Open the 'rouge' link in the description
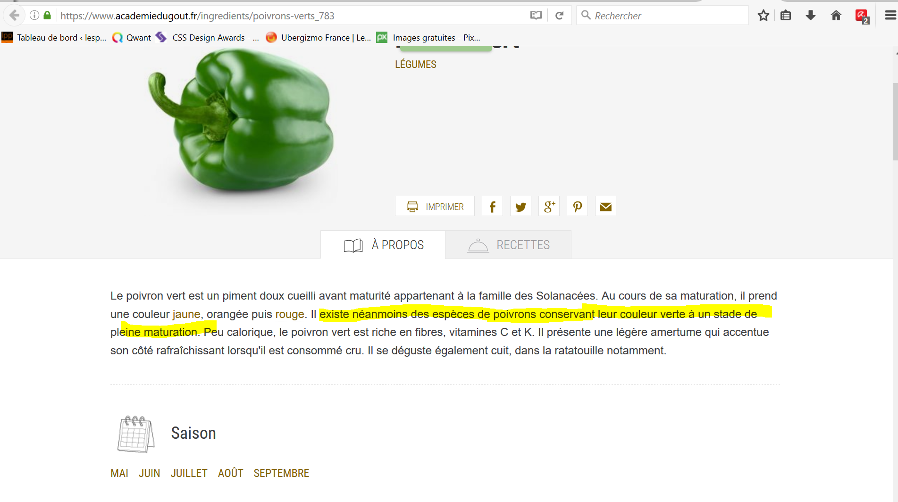The image size is (898, 502). 290,314
